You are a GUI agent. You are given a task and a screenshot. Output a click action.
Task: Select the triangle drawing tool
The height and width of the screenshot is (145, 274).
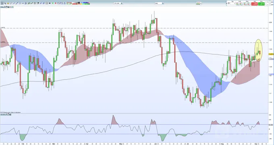coord(64,3)
